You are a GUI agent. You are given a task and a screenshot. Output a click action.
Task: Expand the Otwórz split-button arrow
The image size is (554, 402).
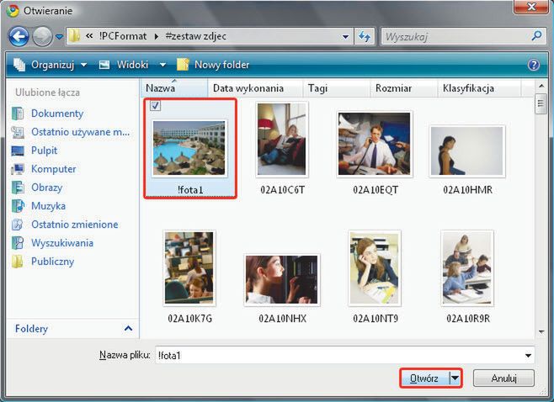point(455,378)
